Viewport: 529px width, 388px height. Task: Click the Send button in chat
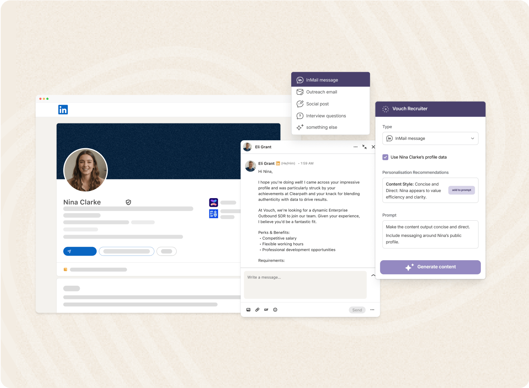(x=357, y=310)
